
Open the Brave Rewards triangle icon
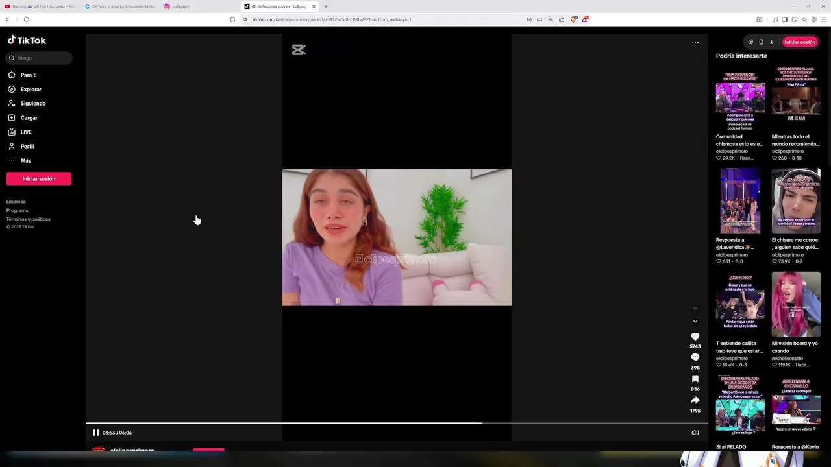pos(585,19)
